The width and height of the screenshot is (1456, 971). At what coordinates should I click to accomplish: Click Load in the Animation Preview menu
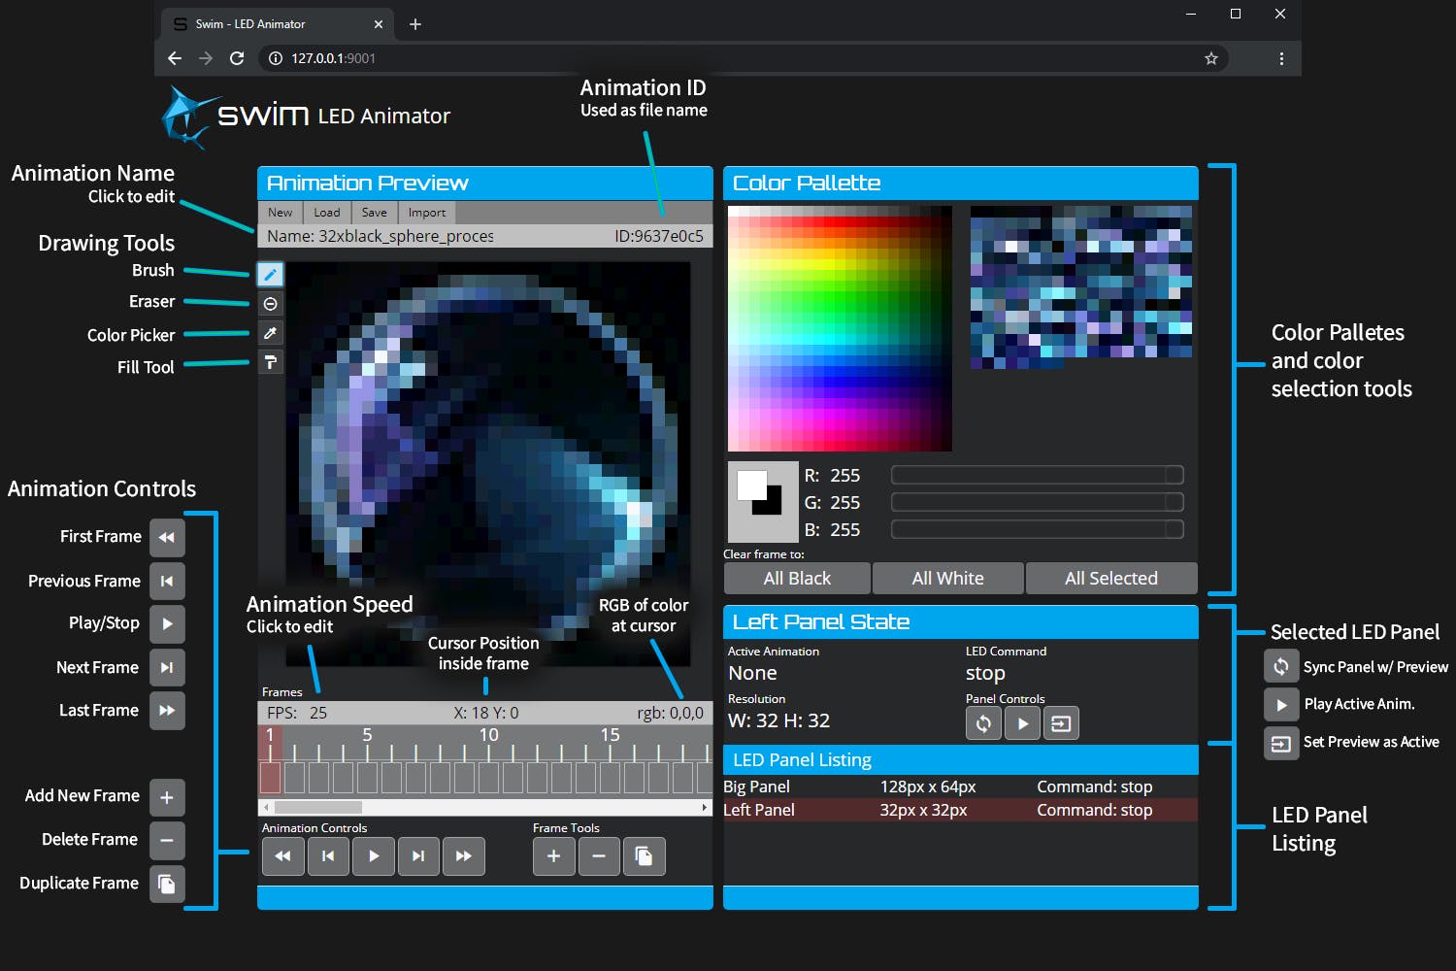pyautogui.click(x=327, y=213)
